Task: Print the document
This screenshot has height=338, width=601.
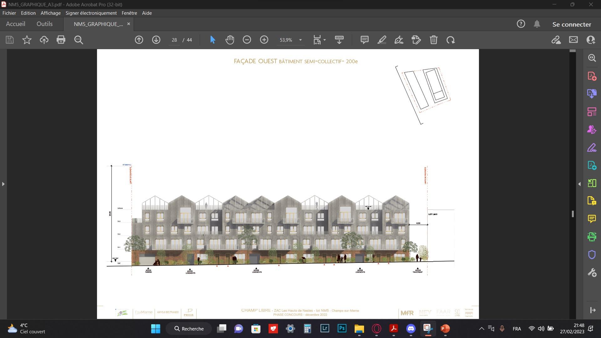Action: click(x=61, y=40)
